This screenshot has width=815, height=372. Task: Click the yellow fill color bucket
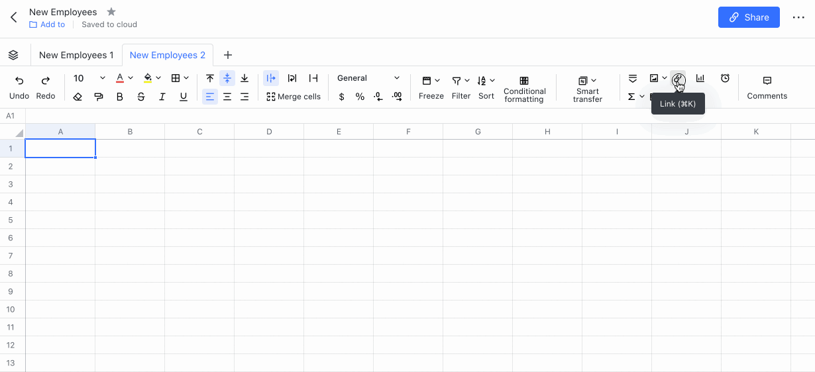(x=148, y=78)
